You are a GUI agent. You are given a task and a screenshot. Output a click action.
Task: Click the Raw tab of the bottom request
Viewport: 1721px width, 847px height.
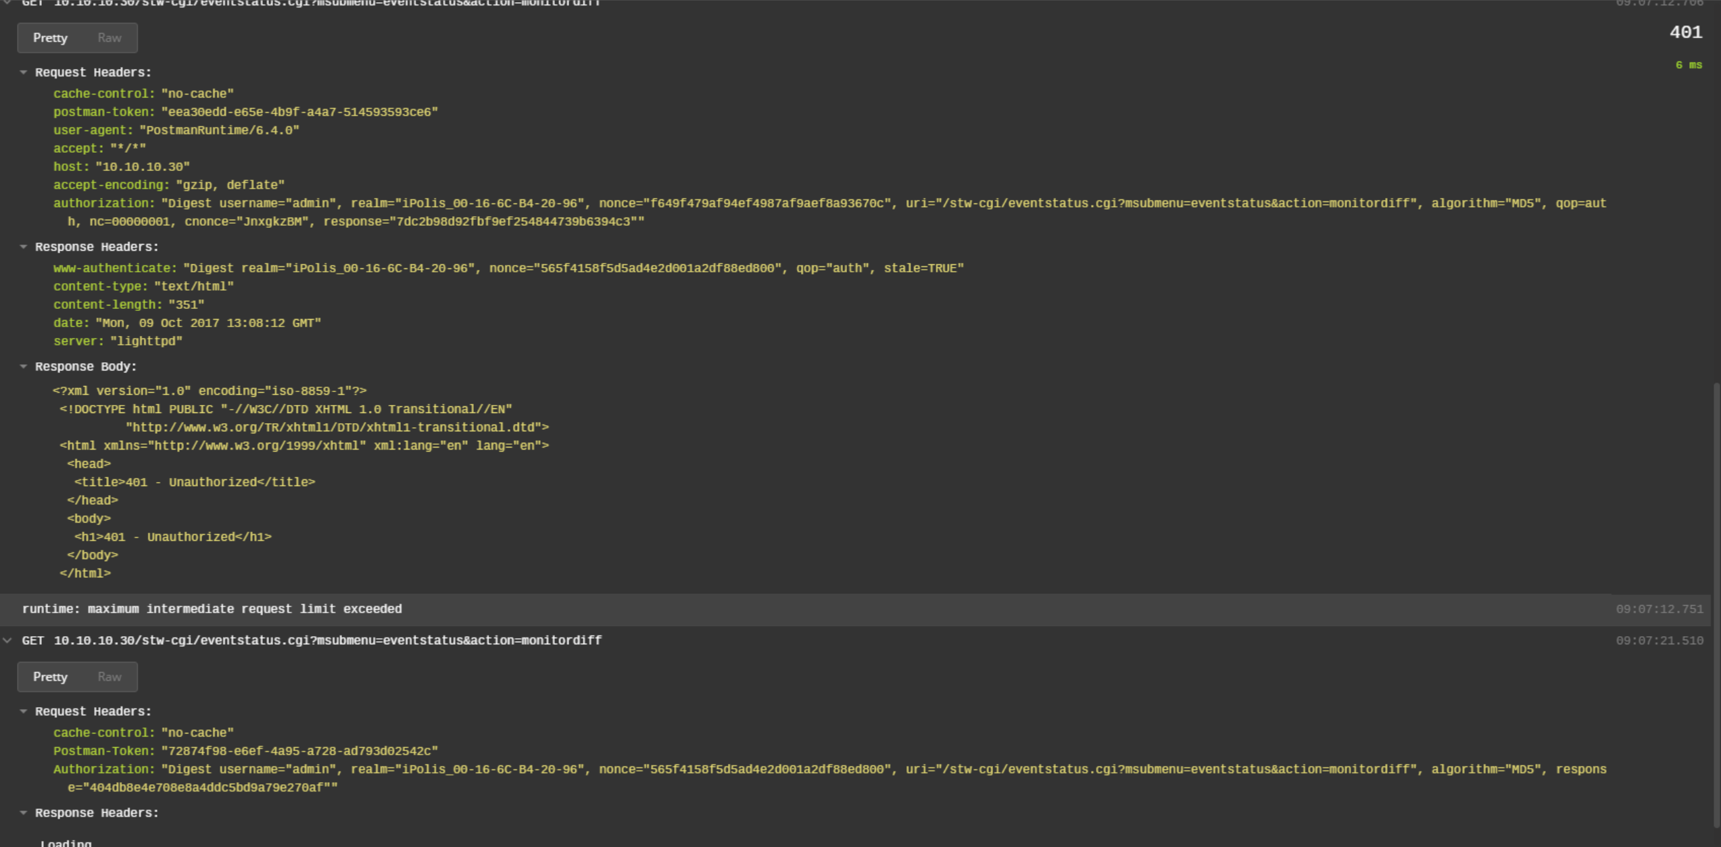(109, 676)
